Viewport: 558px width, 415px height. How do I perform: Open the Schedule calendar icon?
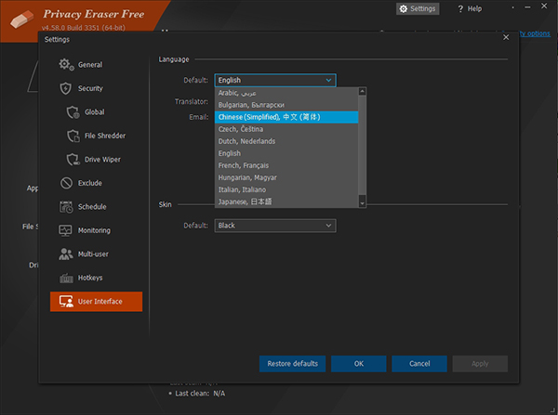coord(66,207)
